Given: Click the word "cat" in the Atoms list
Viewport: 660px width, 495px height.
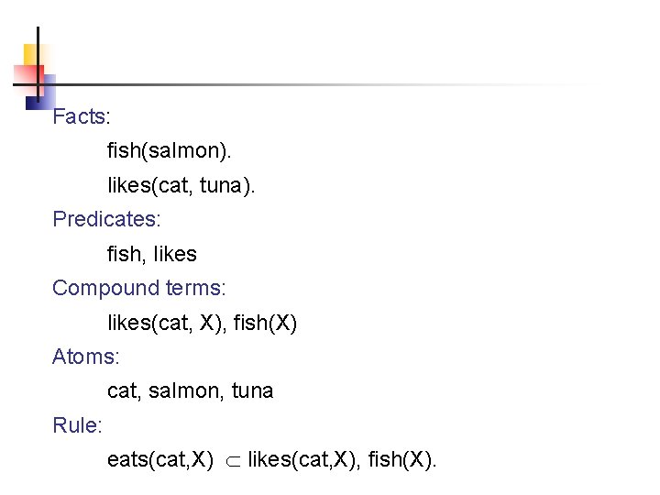Looking at the screenshot, I should [x=121, y=391].
